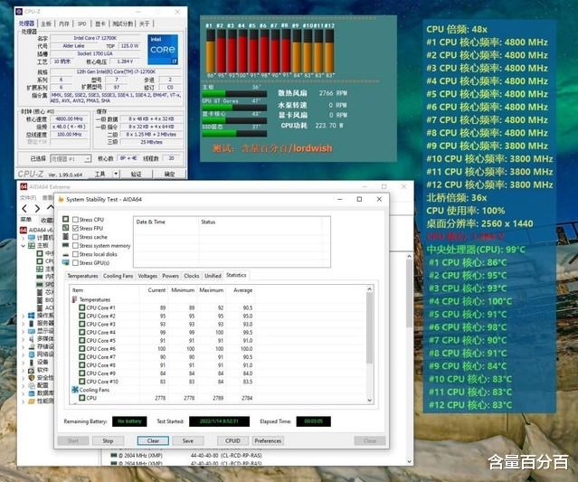578x482 pixels.
Task: Open the 测试分数 tab in CPU-Z
Action: click(122, 24)
